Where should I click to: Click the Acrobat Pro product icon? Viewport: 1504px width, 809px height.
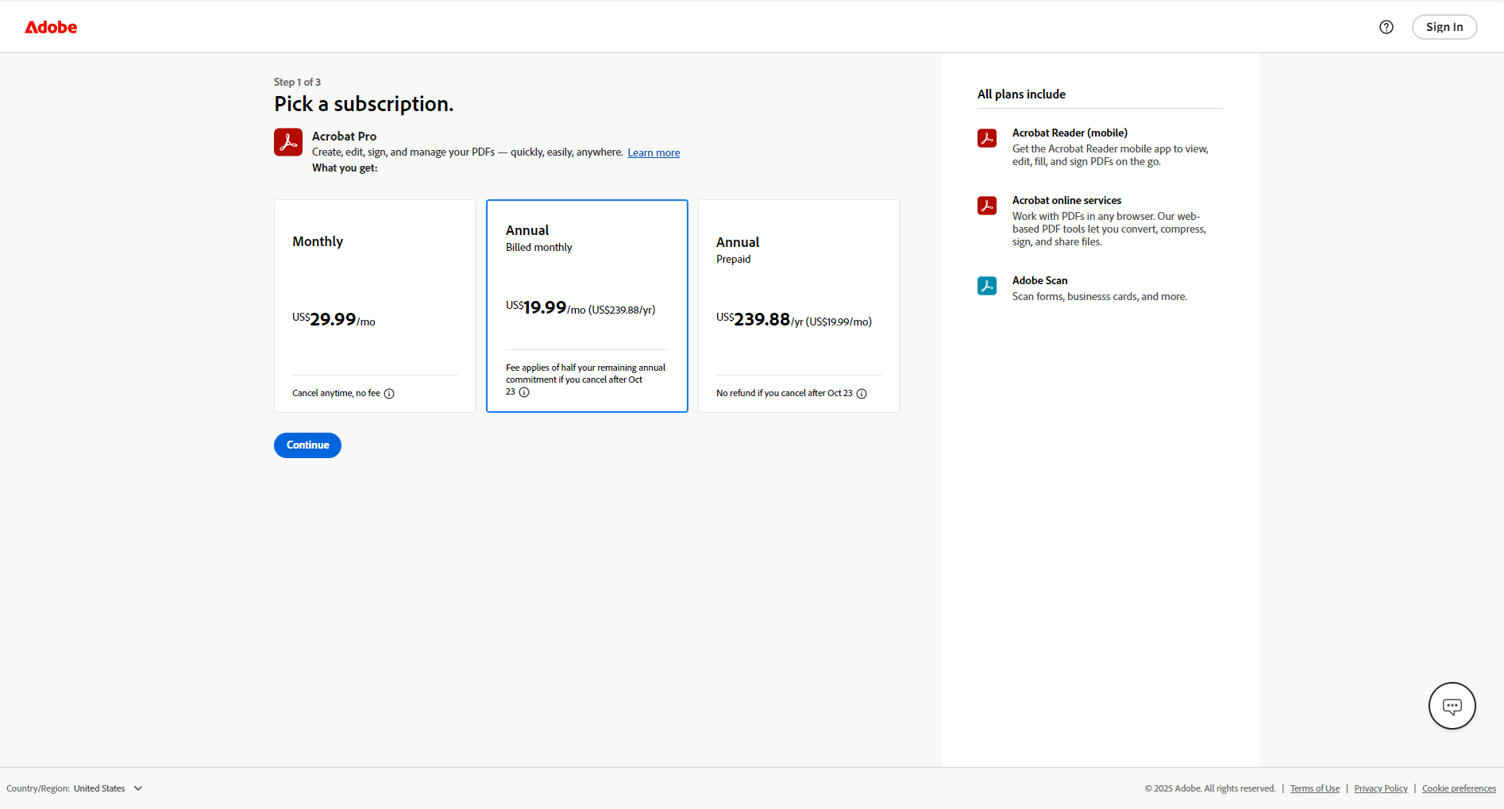[288, 142]
